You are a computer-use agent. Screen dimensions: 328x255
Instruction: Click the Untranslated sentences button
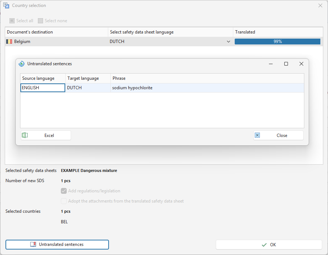57,244
